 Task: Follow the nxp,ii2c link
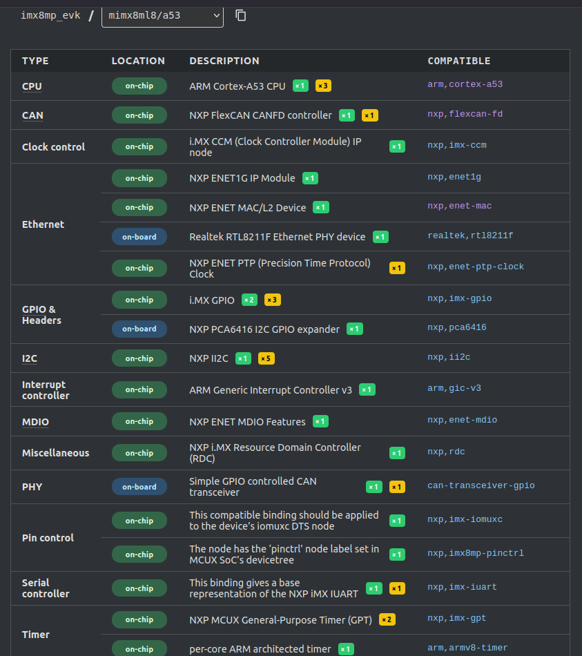click(449, 357)
